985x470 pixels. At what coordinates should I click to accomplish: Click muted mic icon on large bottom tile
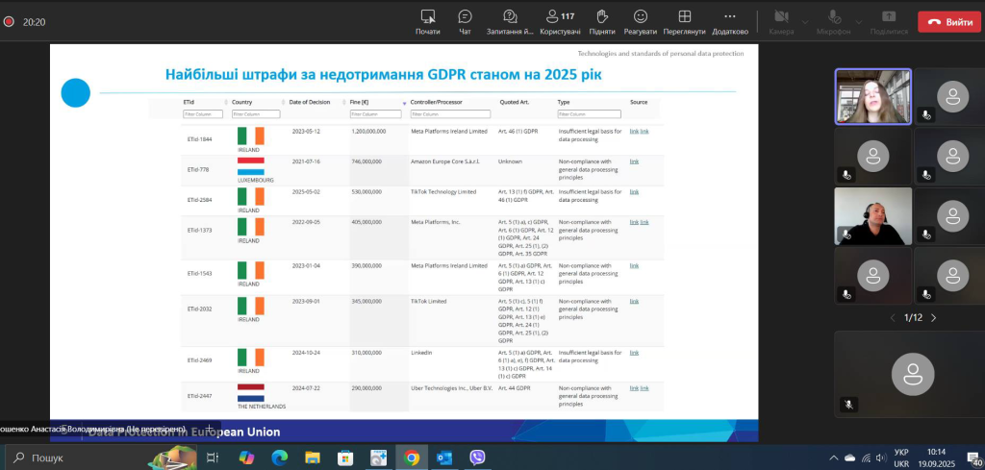[x=848, y=405]
